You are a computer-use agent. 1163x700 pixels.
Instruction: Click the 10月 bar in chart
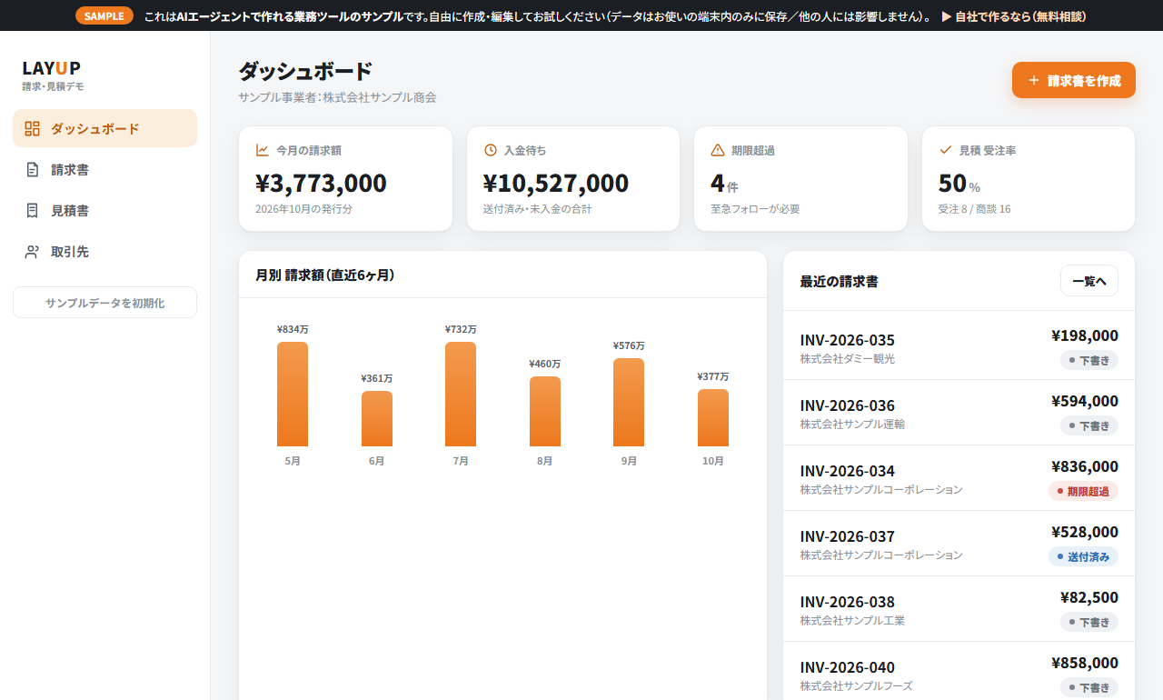click(x=713, y=417)
